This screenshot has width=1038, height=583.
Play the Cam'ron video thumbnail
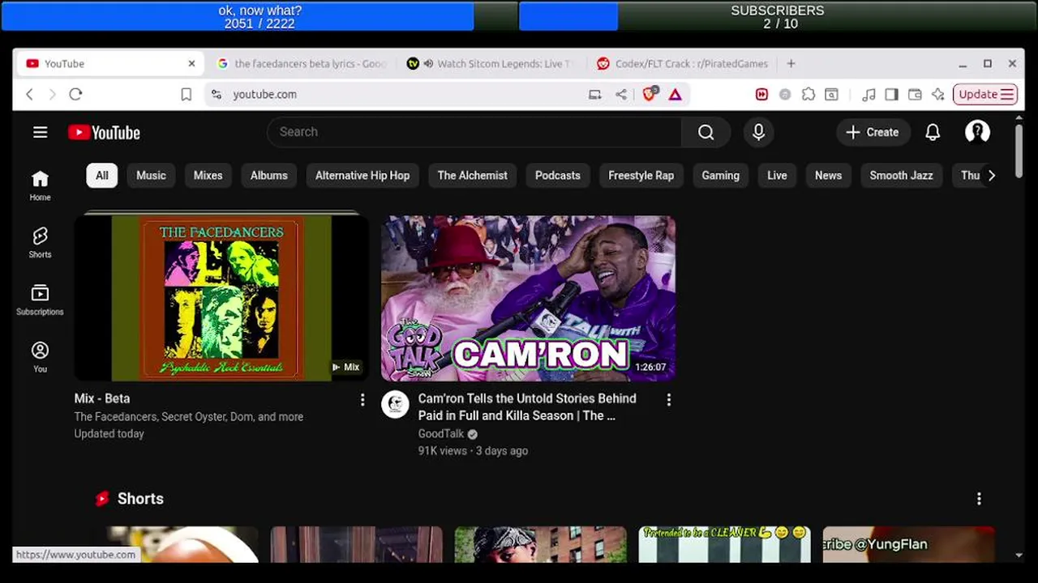(529, 297)
